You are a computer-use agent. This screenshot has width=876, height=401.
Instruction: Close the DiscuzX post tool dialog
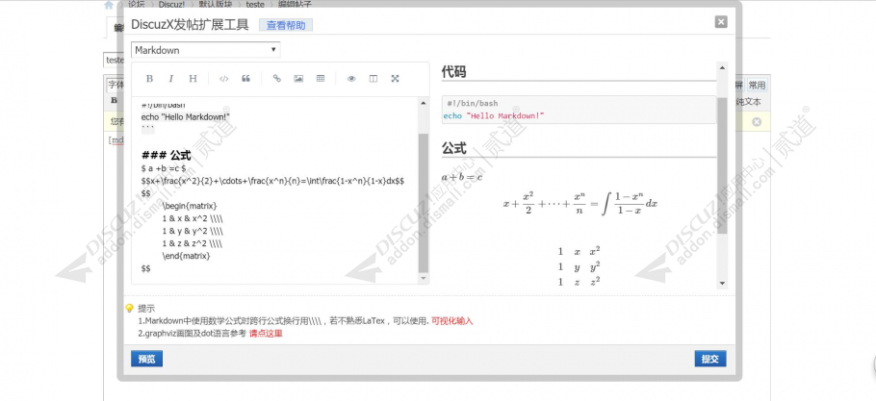721,22
